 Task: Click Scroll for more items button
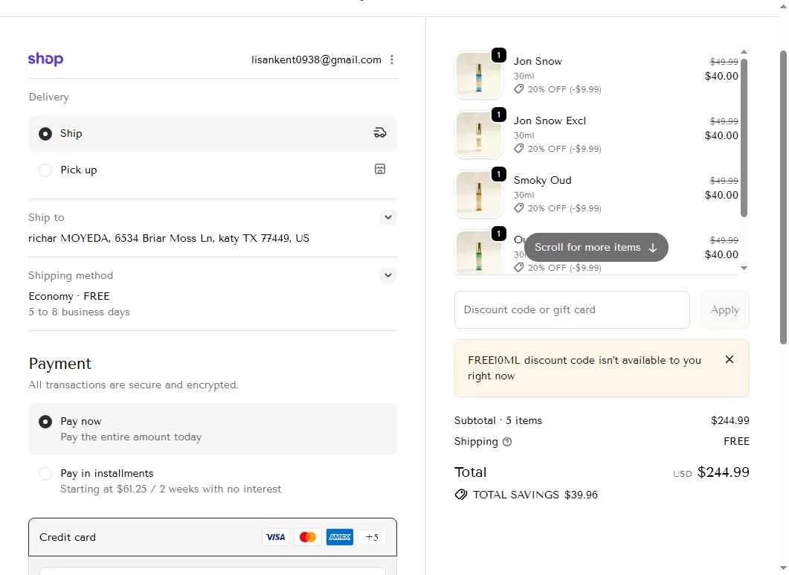click(x=596, y=247)
